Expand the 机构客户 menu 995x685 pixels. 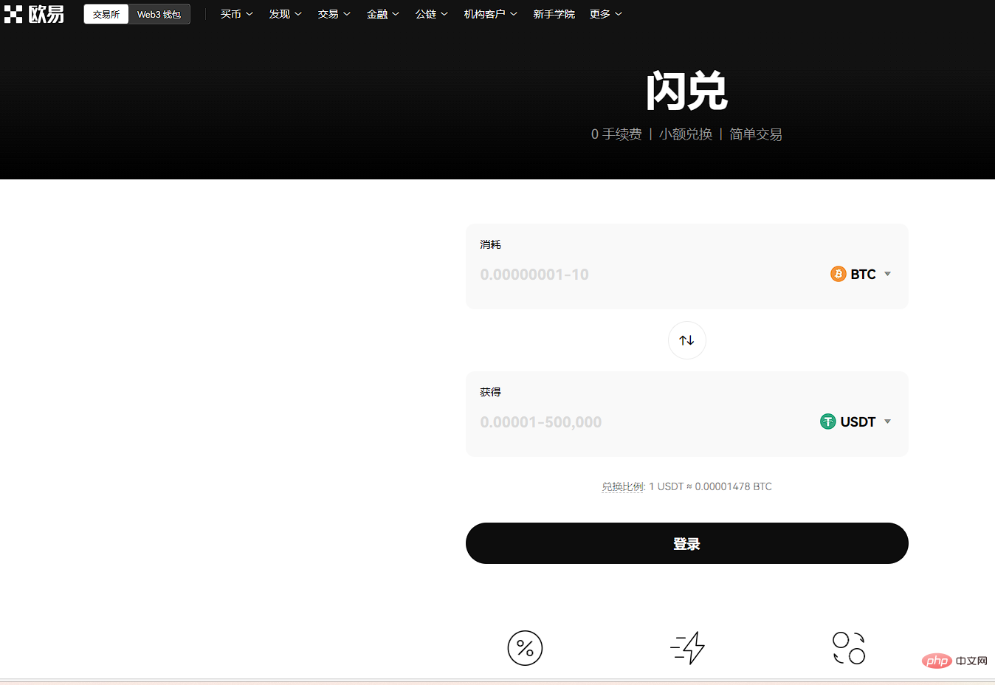point(490,14)
